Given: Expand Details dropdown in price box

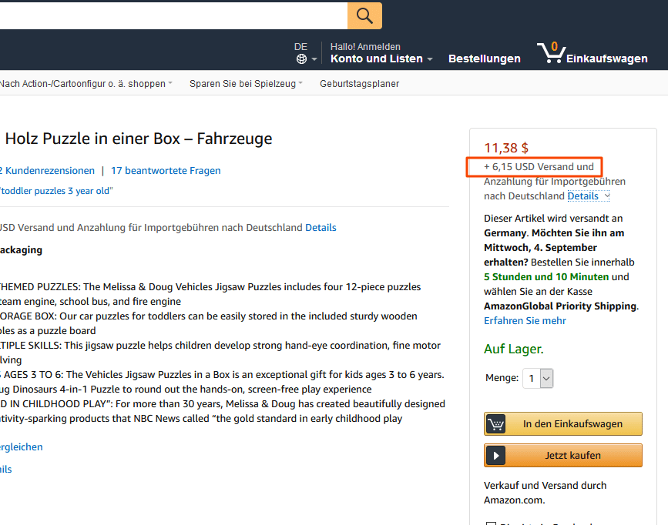Looking at the screenshot, I should pyautogui.click(x=588, y=196).
